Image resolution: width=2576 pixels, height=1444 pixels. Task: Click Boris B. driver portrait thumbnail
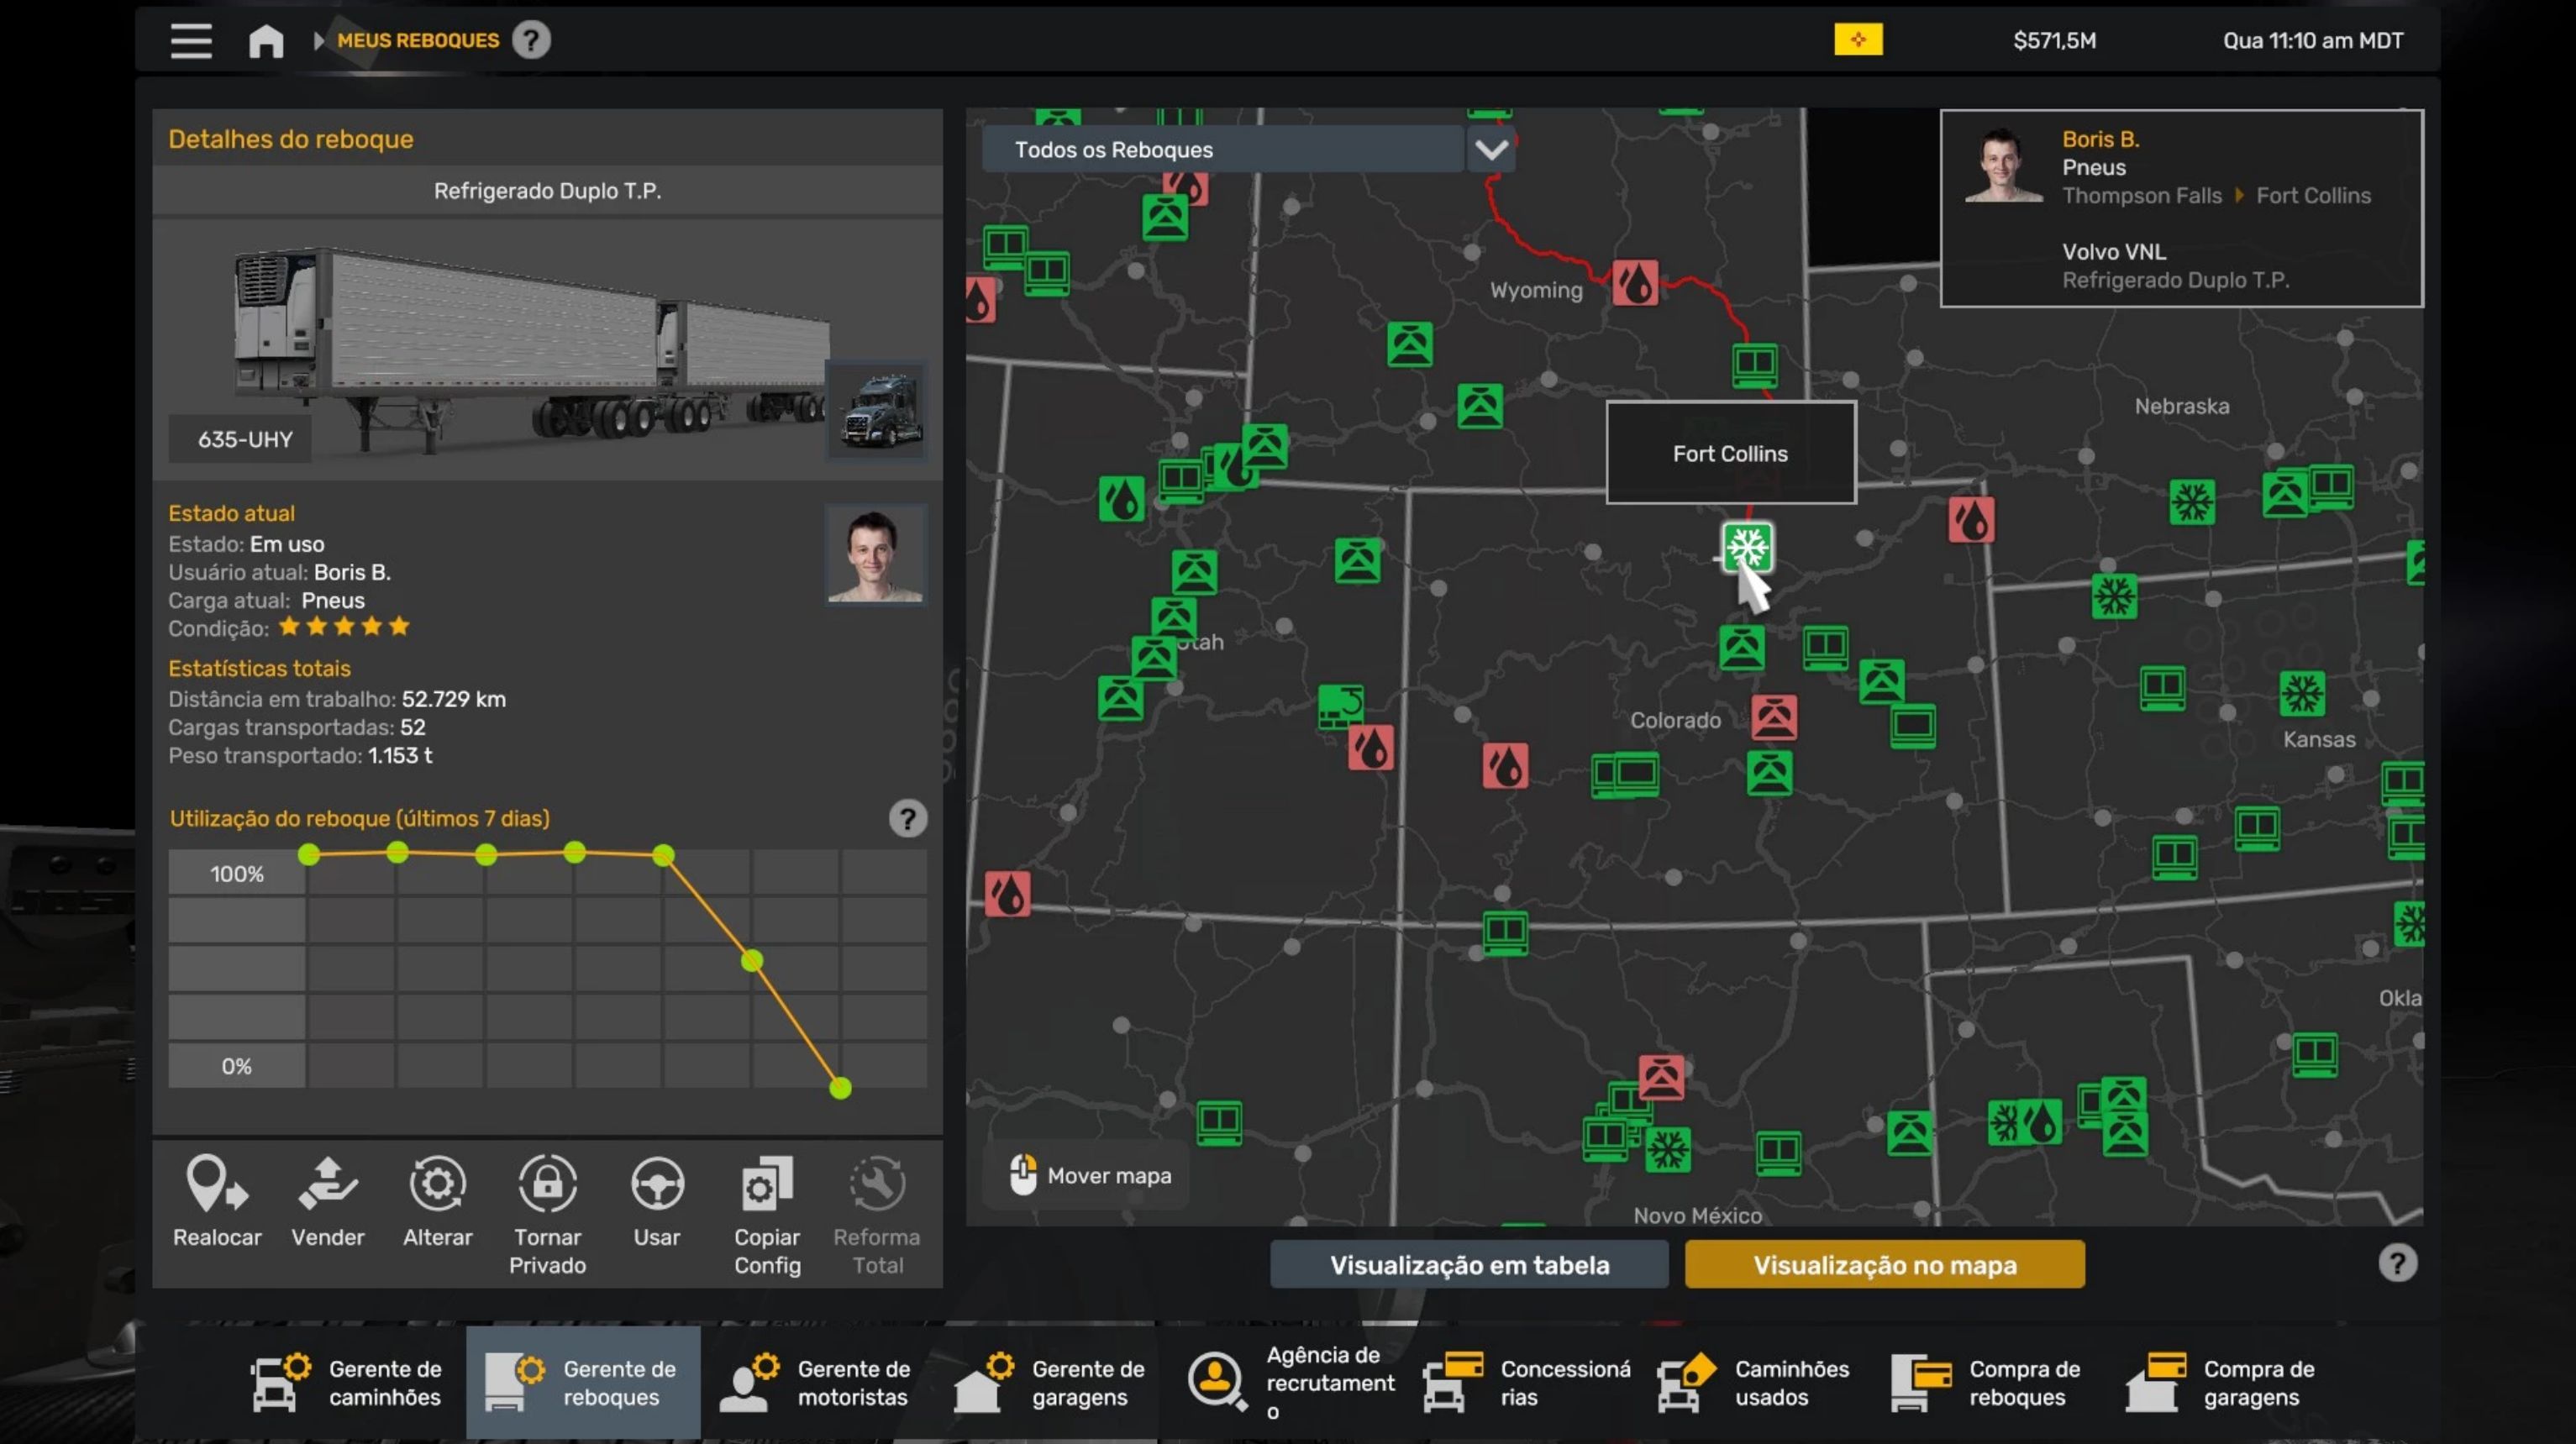(x=875, y=555)
